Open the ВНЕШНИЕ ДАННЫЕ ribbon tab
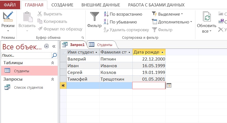This screenshot has width=227, height=123. point(101,5)
